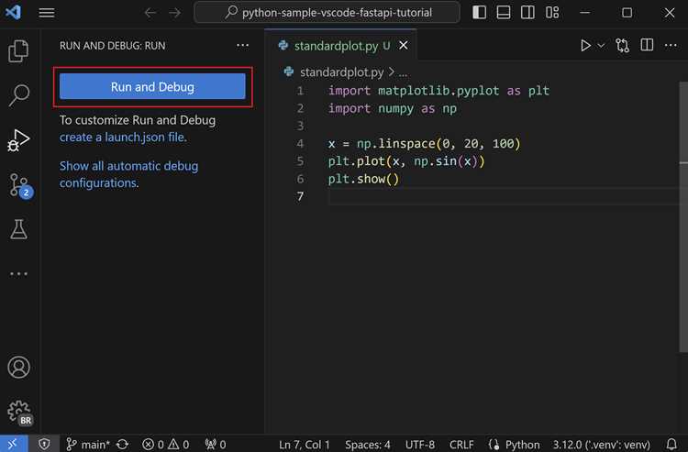Close the standardplot.py tab
Image resolution: width=688 pixels, height=452 pixels.
(x=404, y=45)
